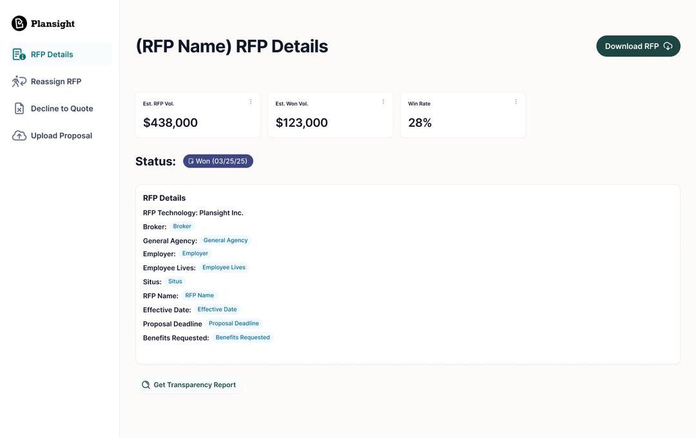This screenshot has height=438, width=696.
Task: Click the Upload Proposal cloud icon
Action: (19, 136)
